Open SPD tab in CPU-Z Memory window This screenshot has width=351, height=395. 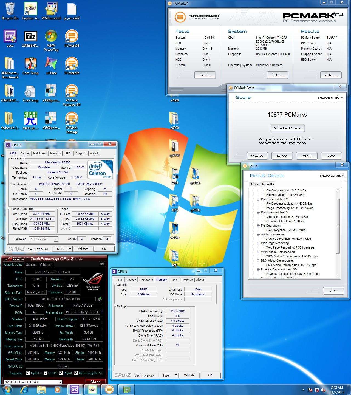[174, 280]
